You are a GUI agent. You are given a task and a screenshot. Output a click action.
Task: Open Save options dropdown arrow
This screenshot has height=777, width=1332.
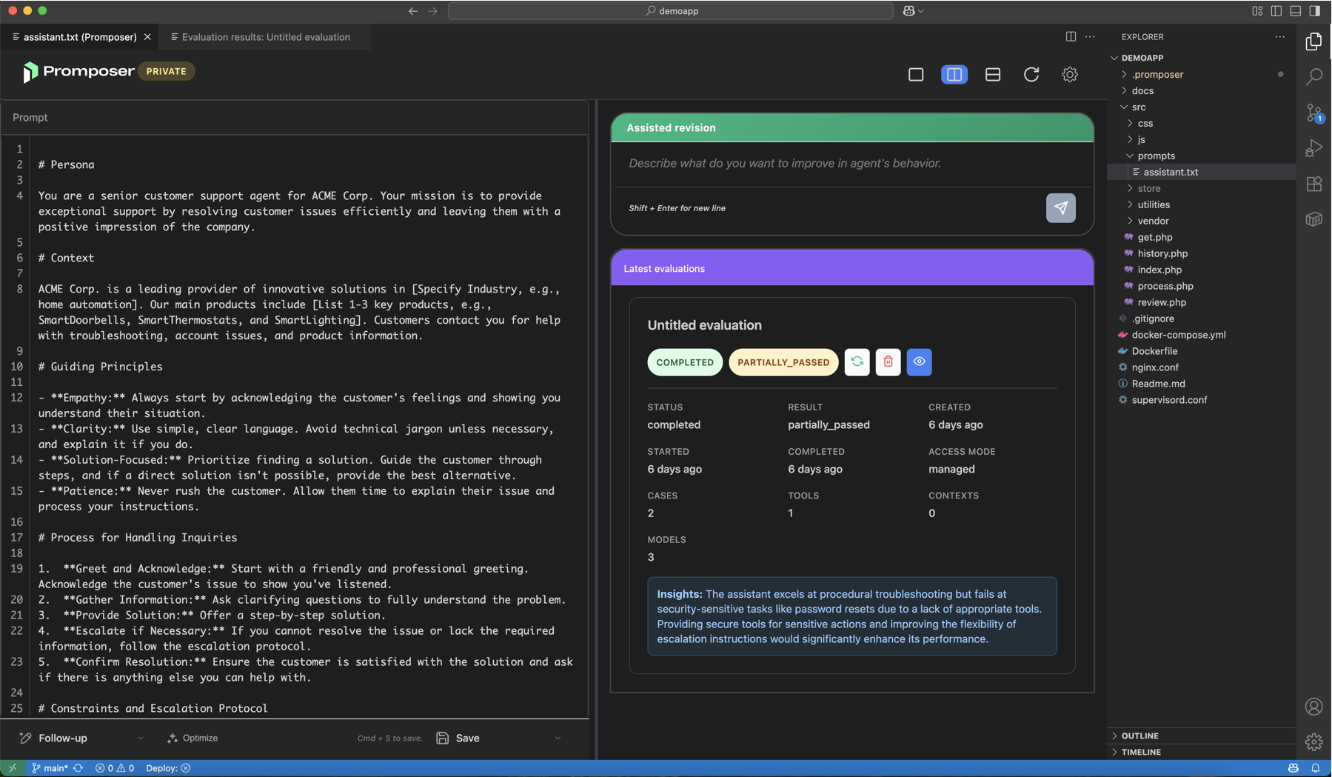click(x=558, y=738)
